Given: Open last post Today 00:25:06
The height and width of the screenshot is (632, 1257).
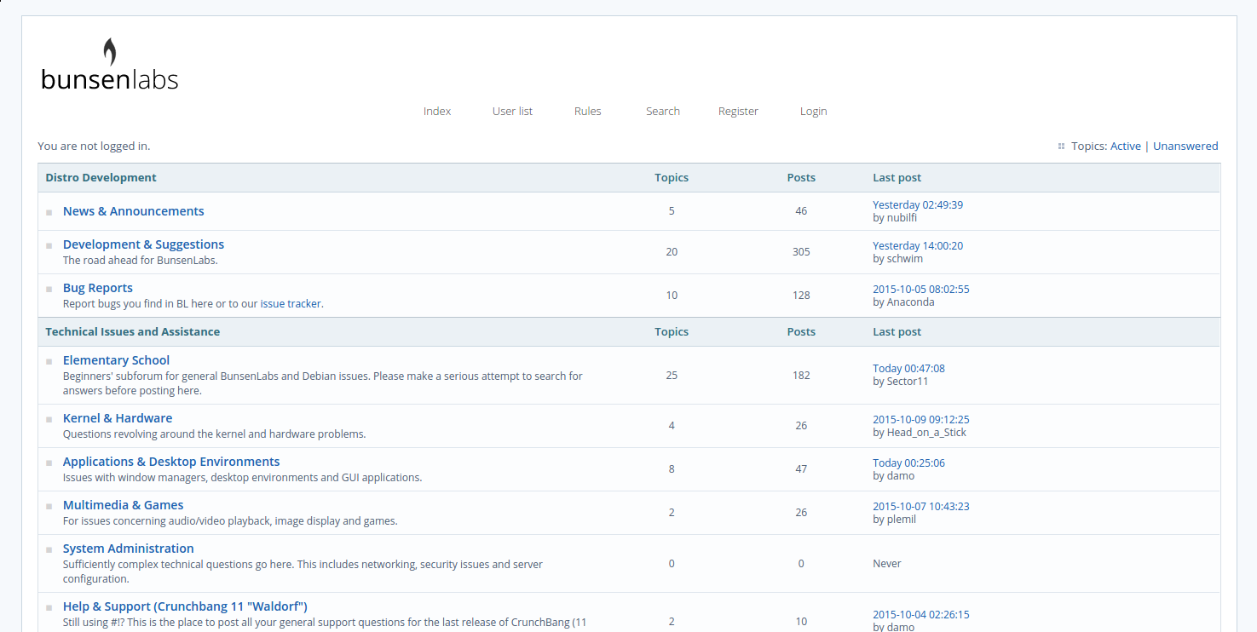Looking at the screenshot, I should [x=908, y=463].
